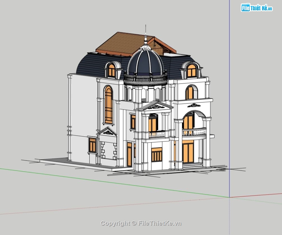Select the tall arched window on left facade
Screen dimensions: 282x235
(108, 105)
